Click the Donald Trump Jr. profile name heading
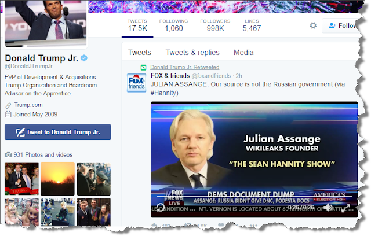 [x=41, y=58]
